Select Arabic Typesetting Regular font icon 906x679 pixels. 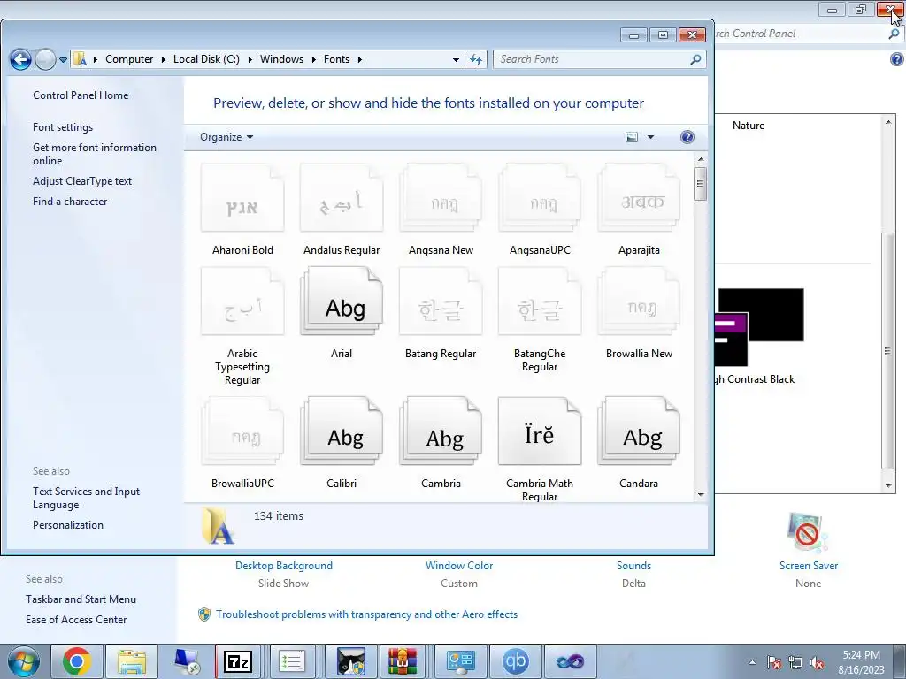(x=242, y=301)
